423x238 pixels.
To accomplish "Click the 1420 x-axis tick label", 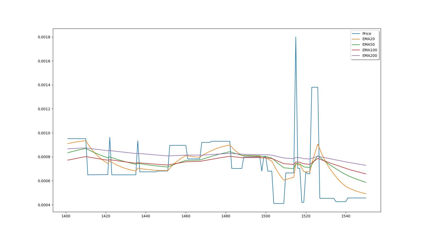I will point(106,216).
